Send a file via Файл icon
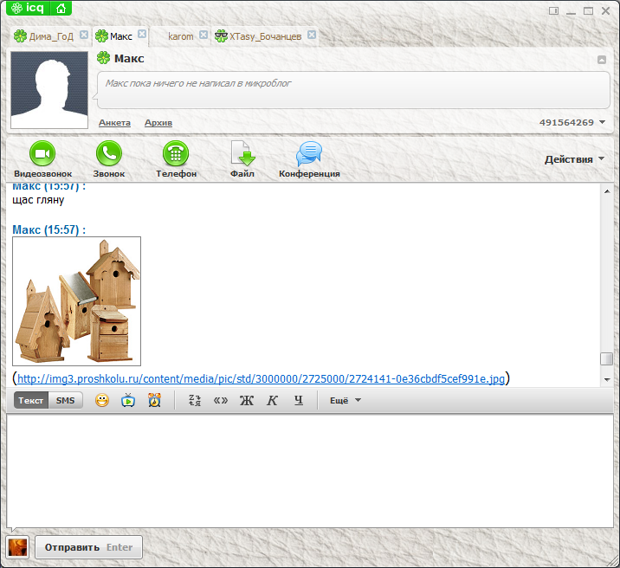 242,153
